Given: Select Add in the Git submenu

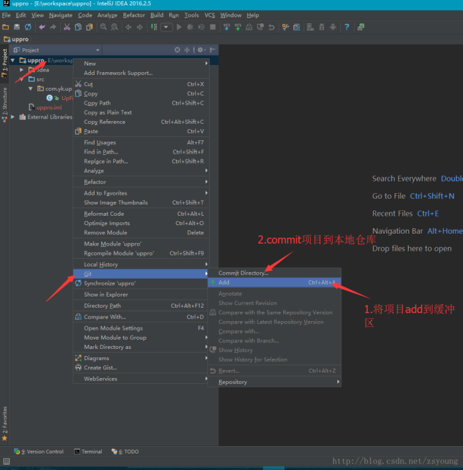Looking at the screenshot, I should pos(224,283).
